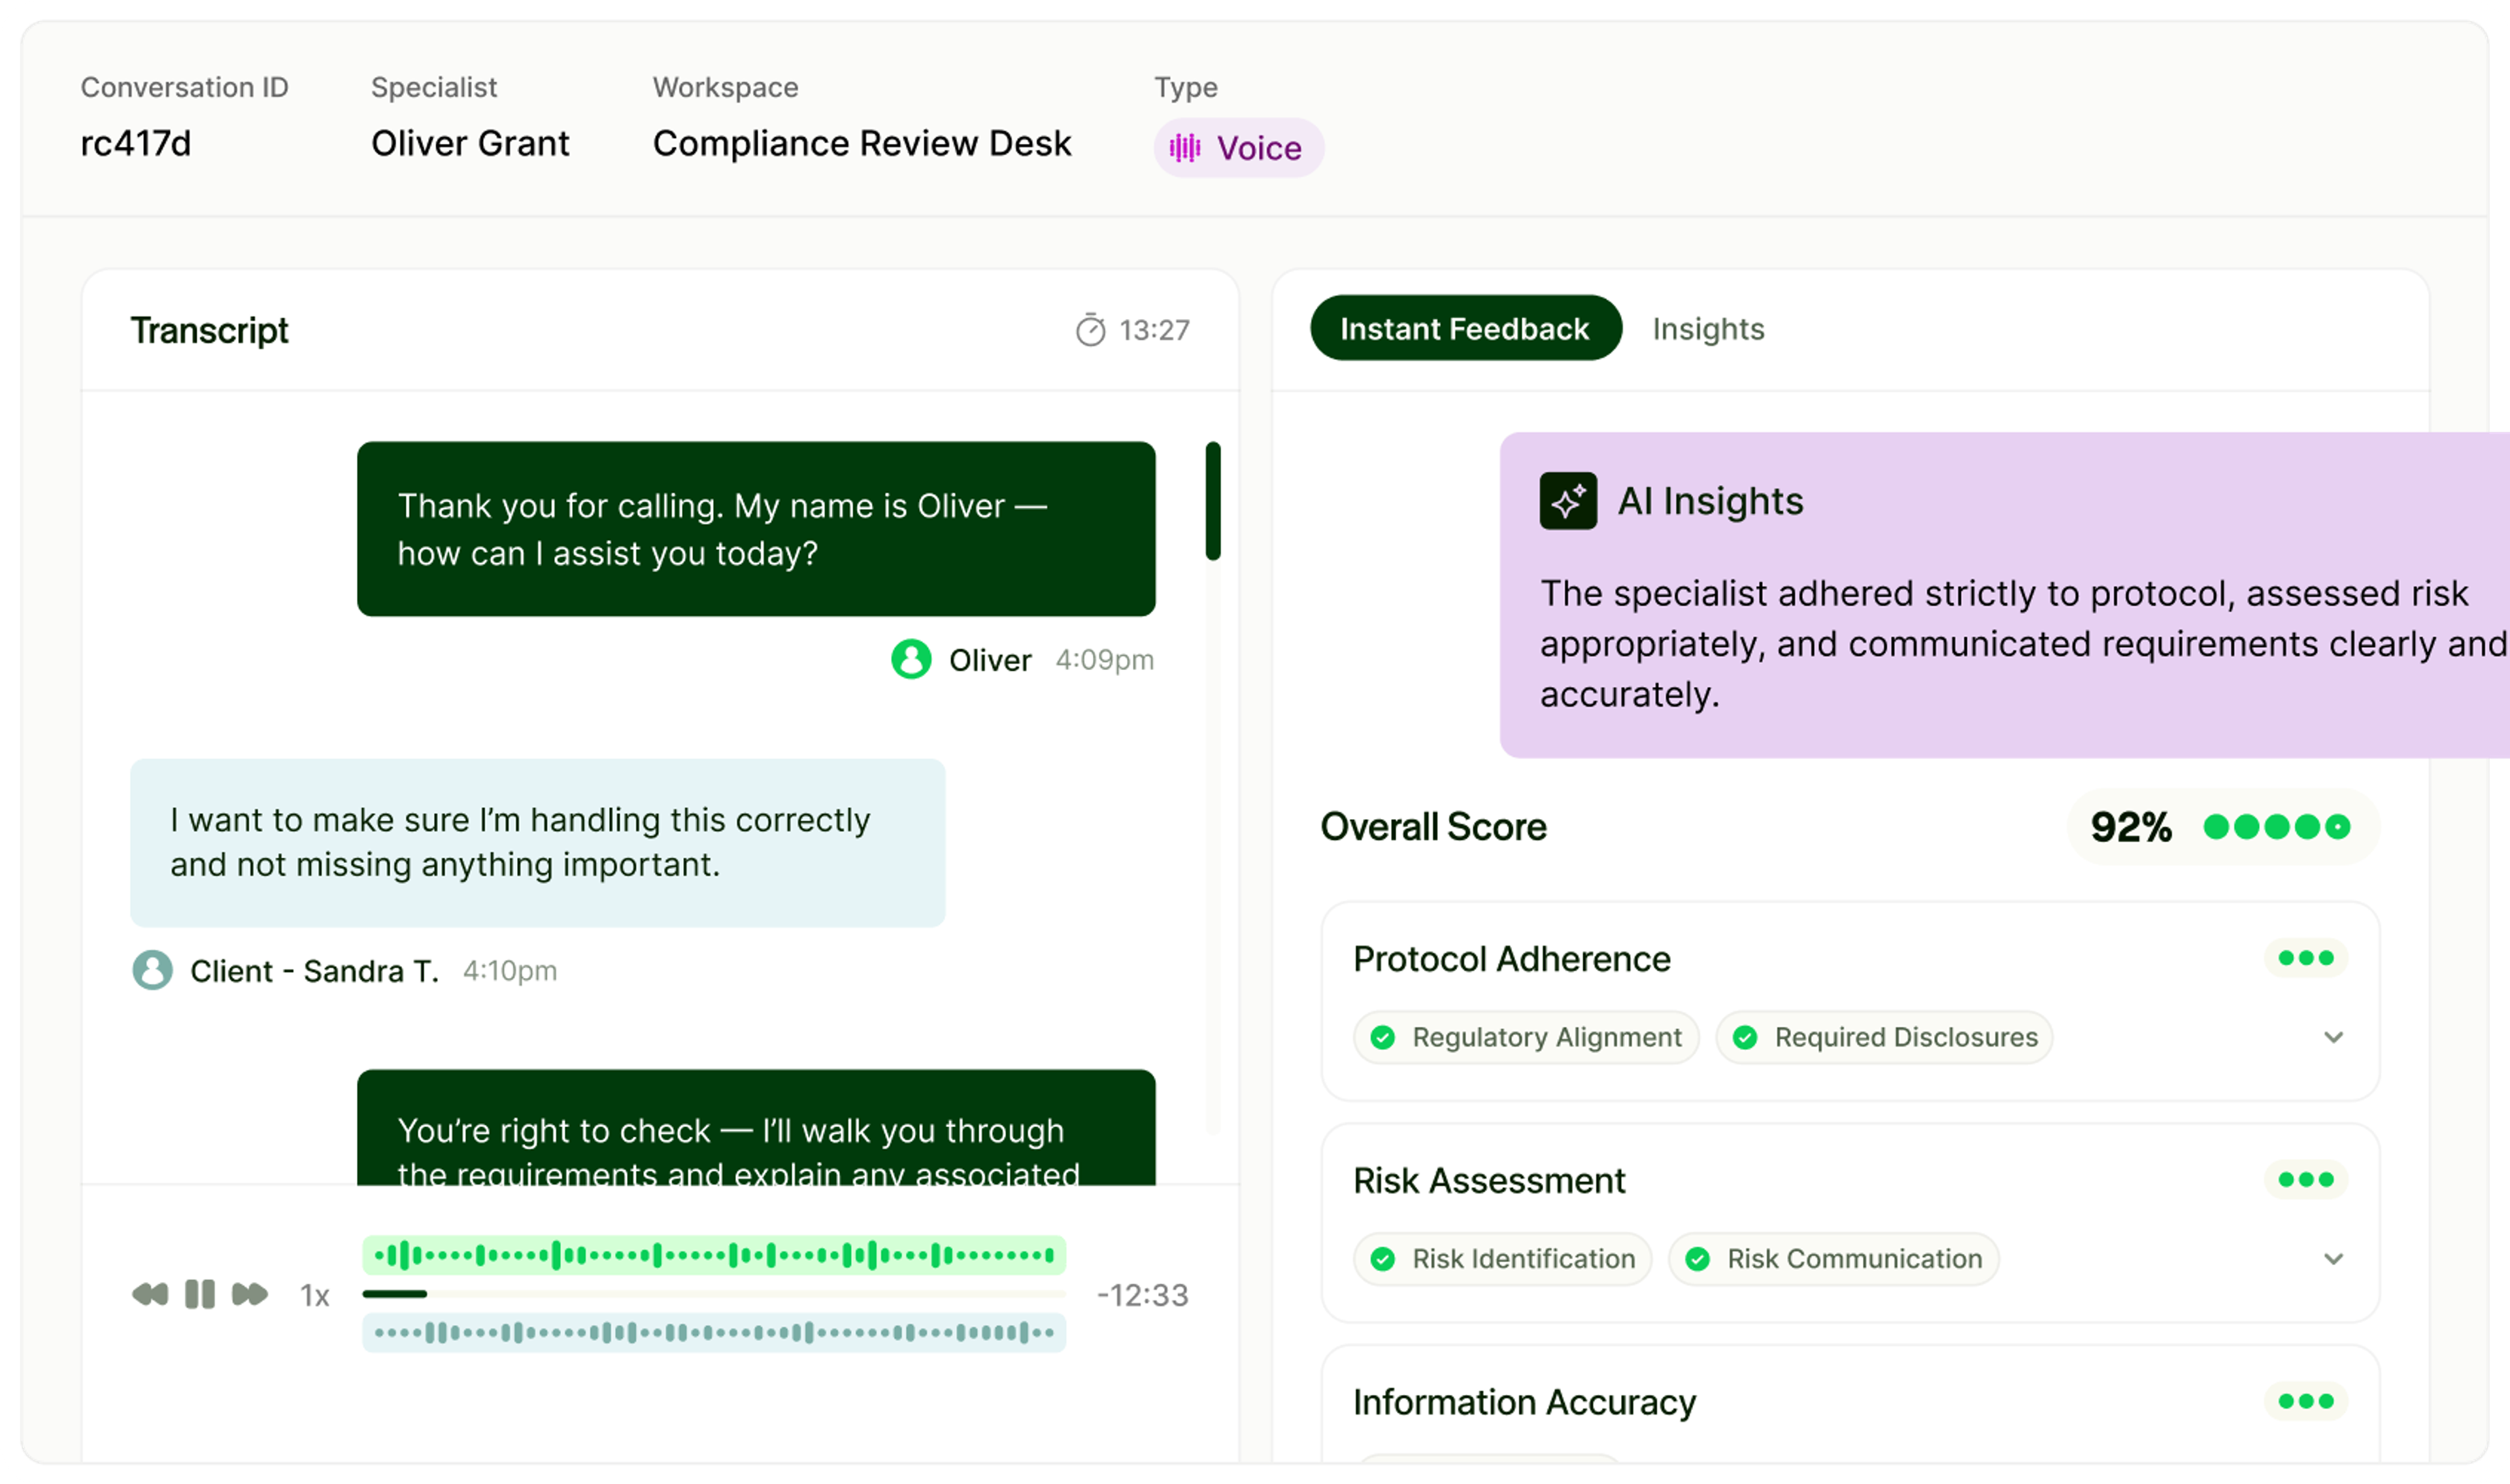Click the rewind playback icon

click(x=150, y=1294)
